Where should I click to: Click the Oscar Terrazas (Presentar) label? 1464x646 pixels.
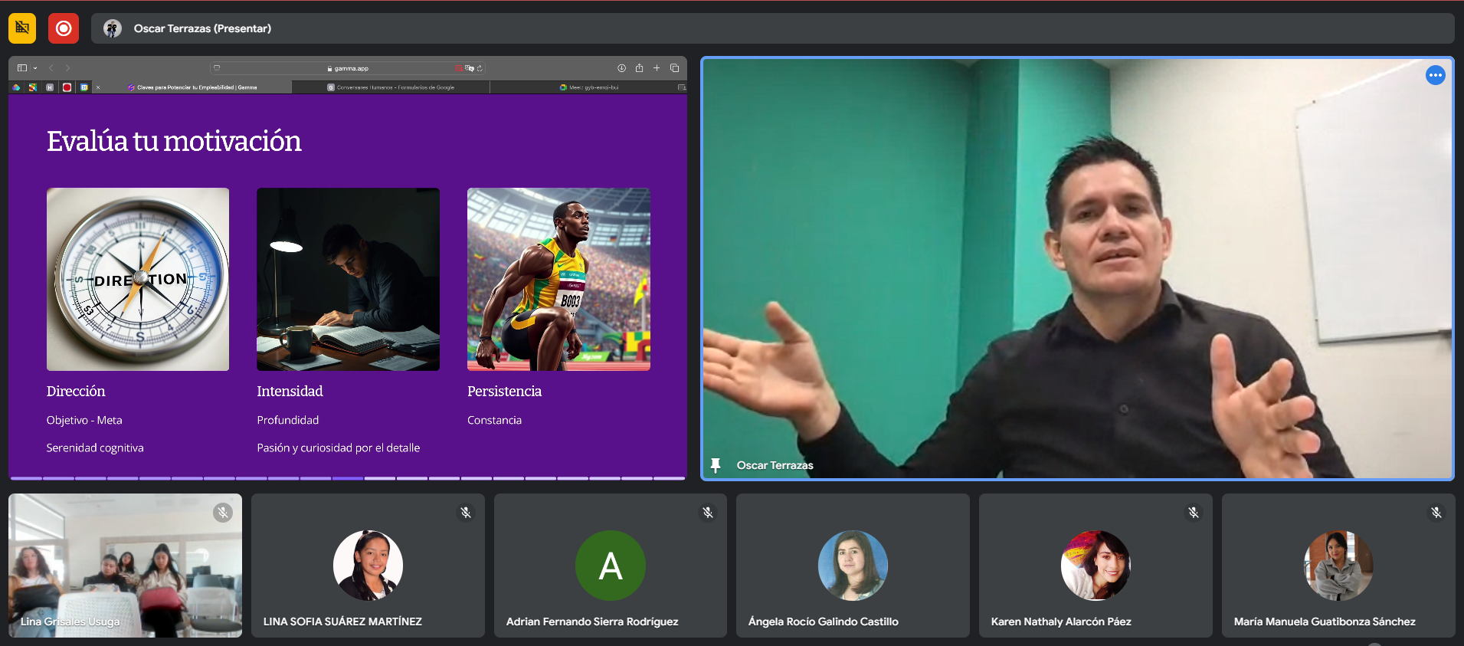(202, 28)
